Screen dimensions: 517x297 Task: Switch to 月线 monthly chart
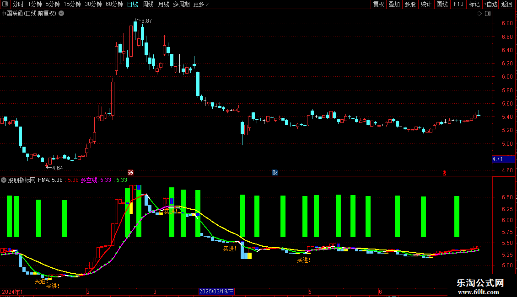(163, 4)
